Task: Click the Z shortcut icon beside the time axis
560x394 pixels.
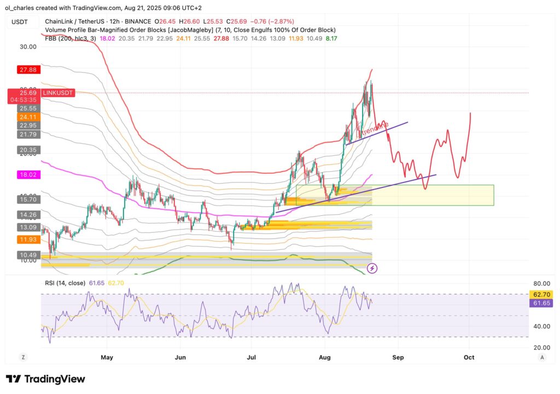Action: pyautogui.click(x=23, y=357)
